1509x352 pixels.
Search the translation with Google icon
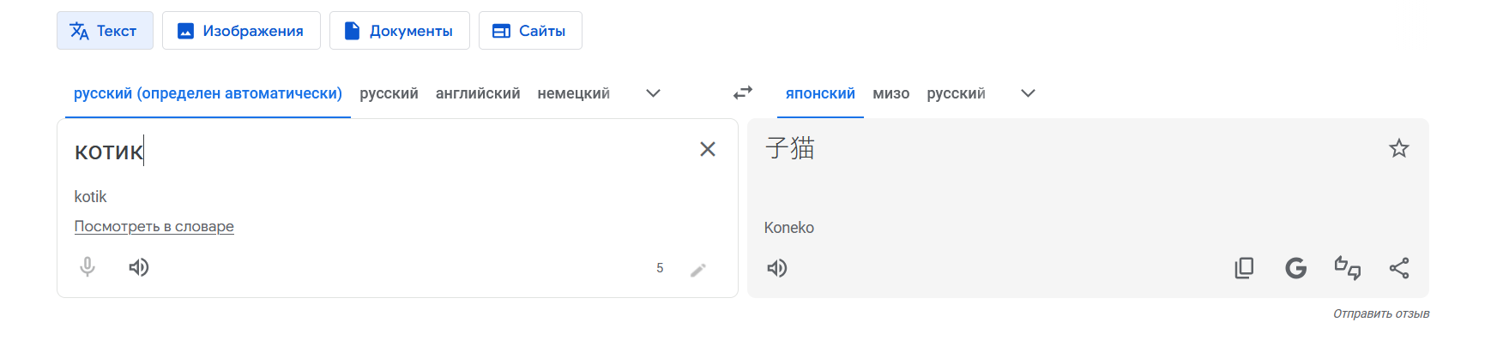1295,268
